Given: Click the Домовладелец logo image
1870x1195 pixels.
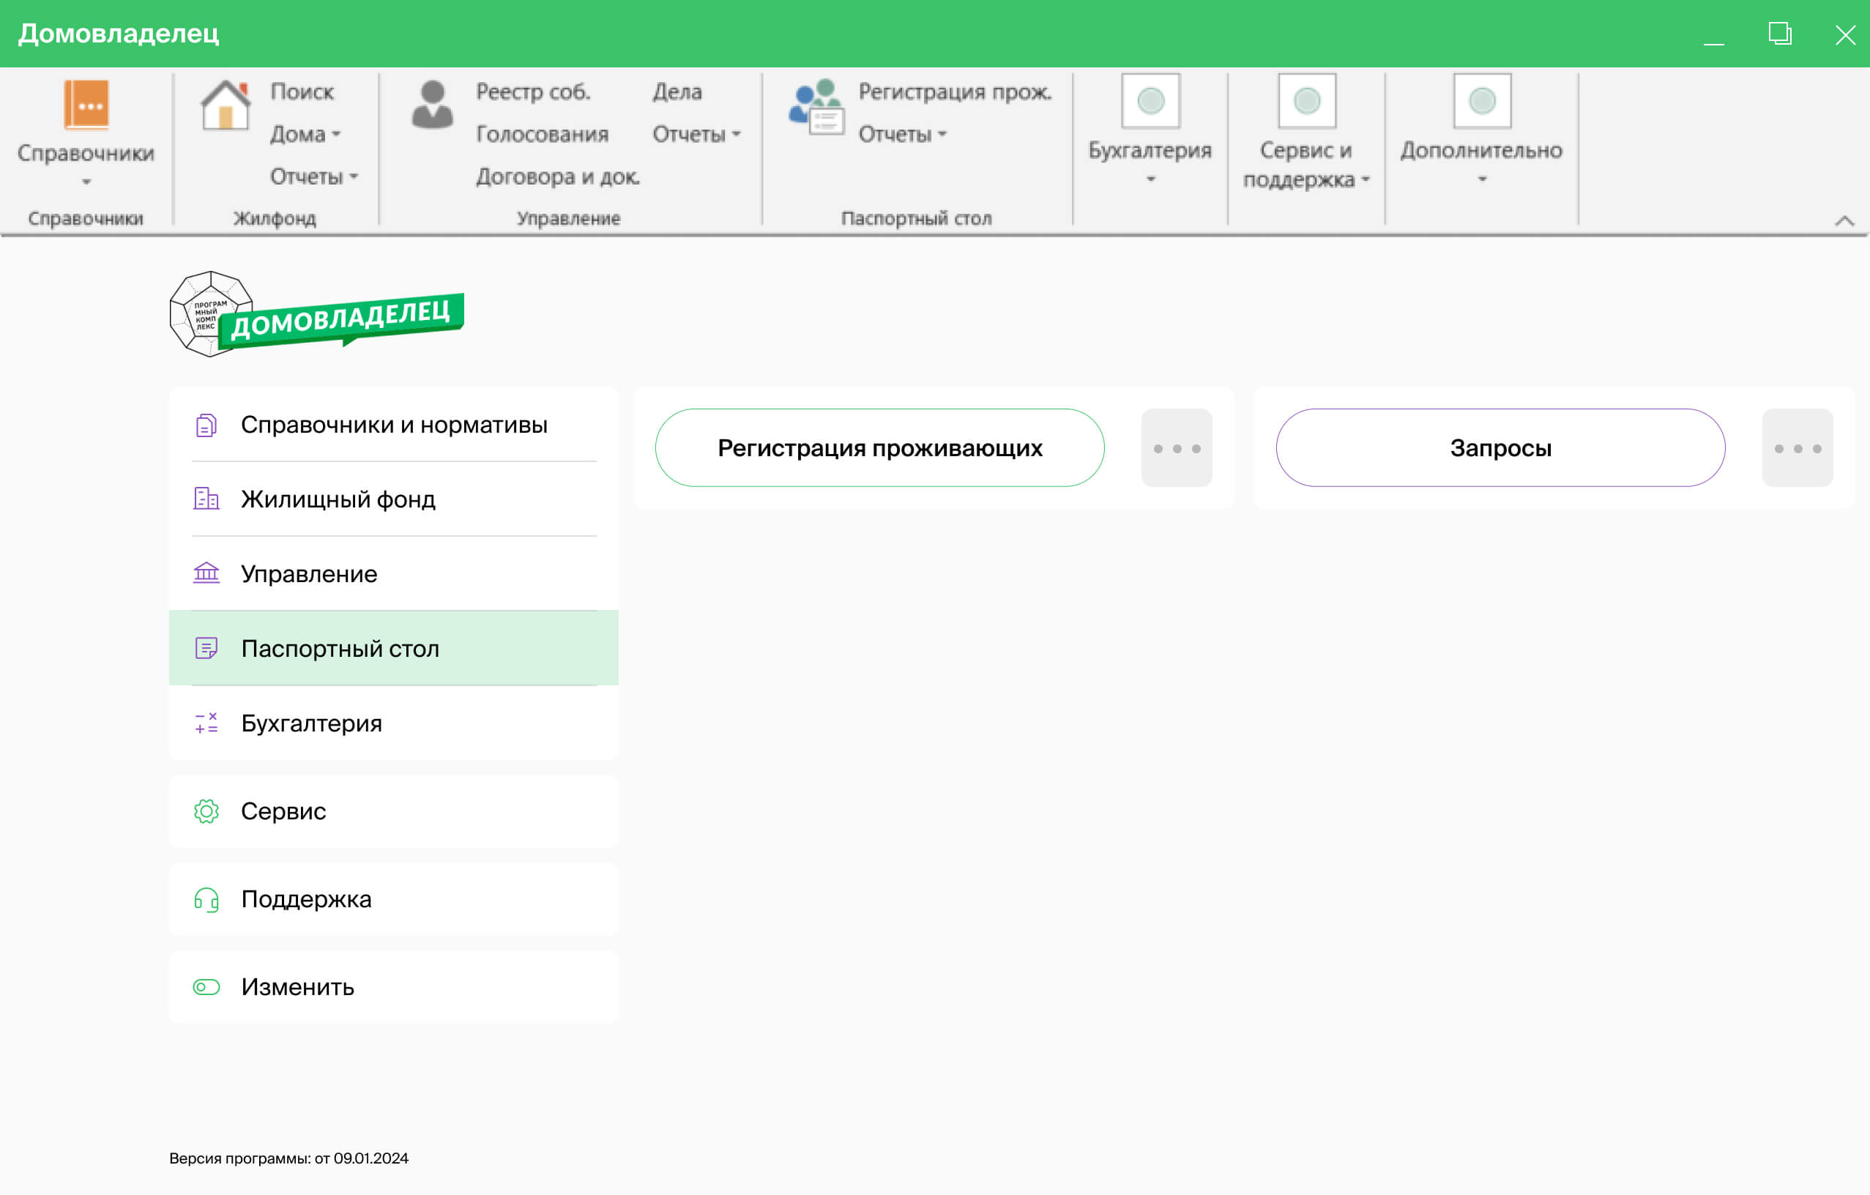Looking at the screenshot, I should click(316, 316).
